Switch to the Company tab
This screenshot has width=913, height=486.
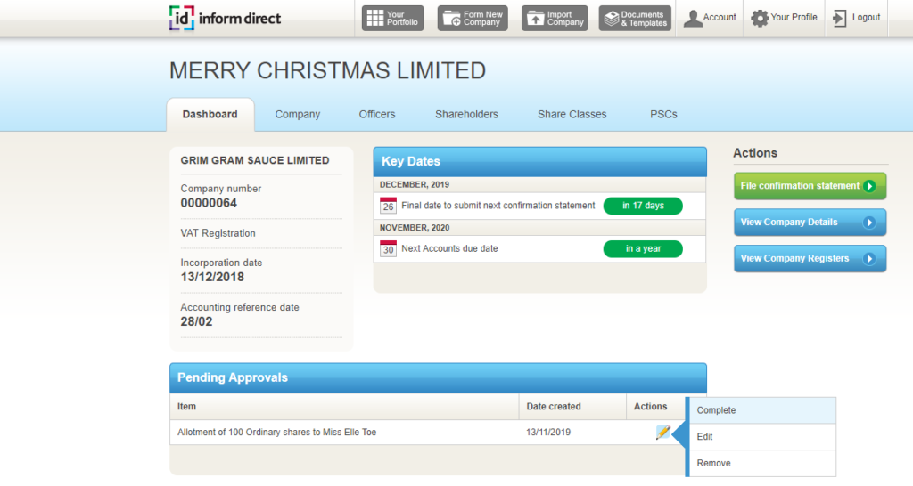coord(297,115)
